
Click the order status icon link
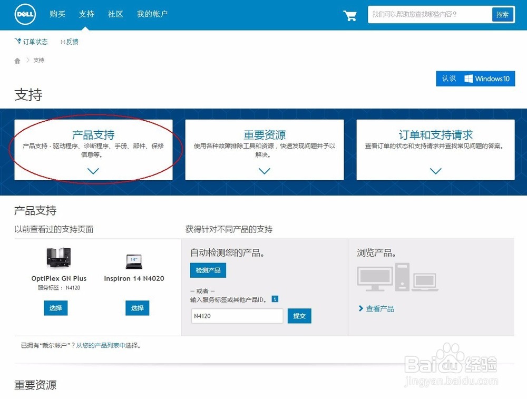point(31,41)
